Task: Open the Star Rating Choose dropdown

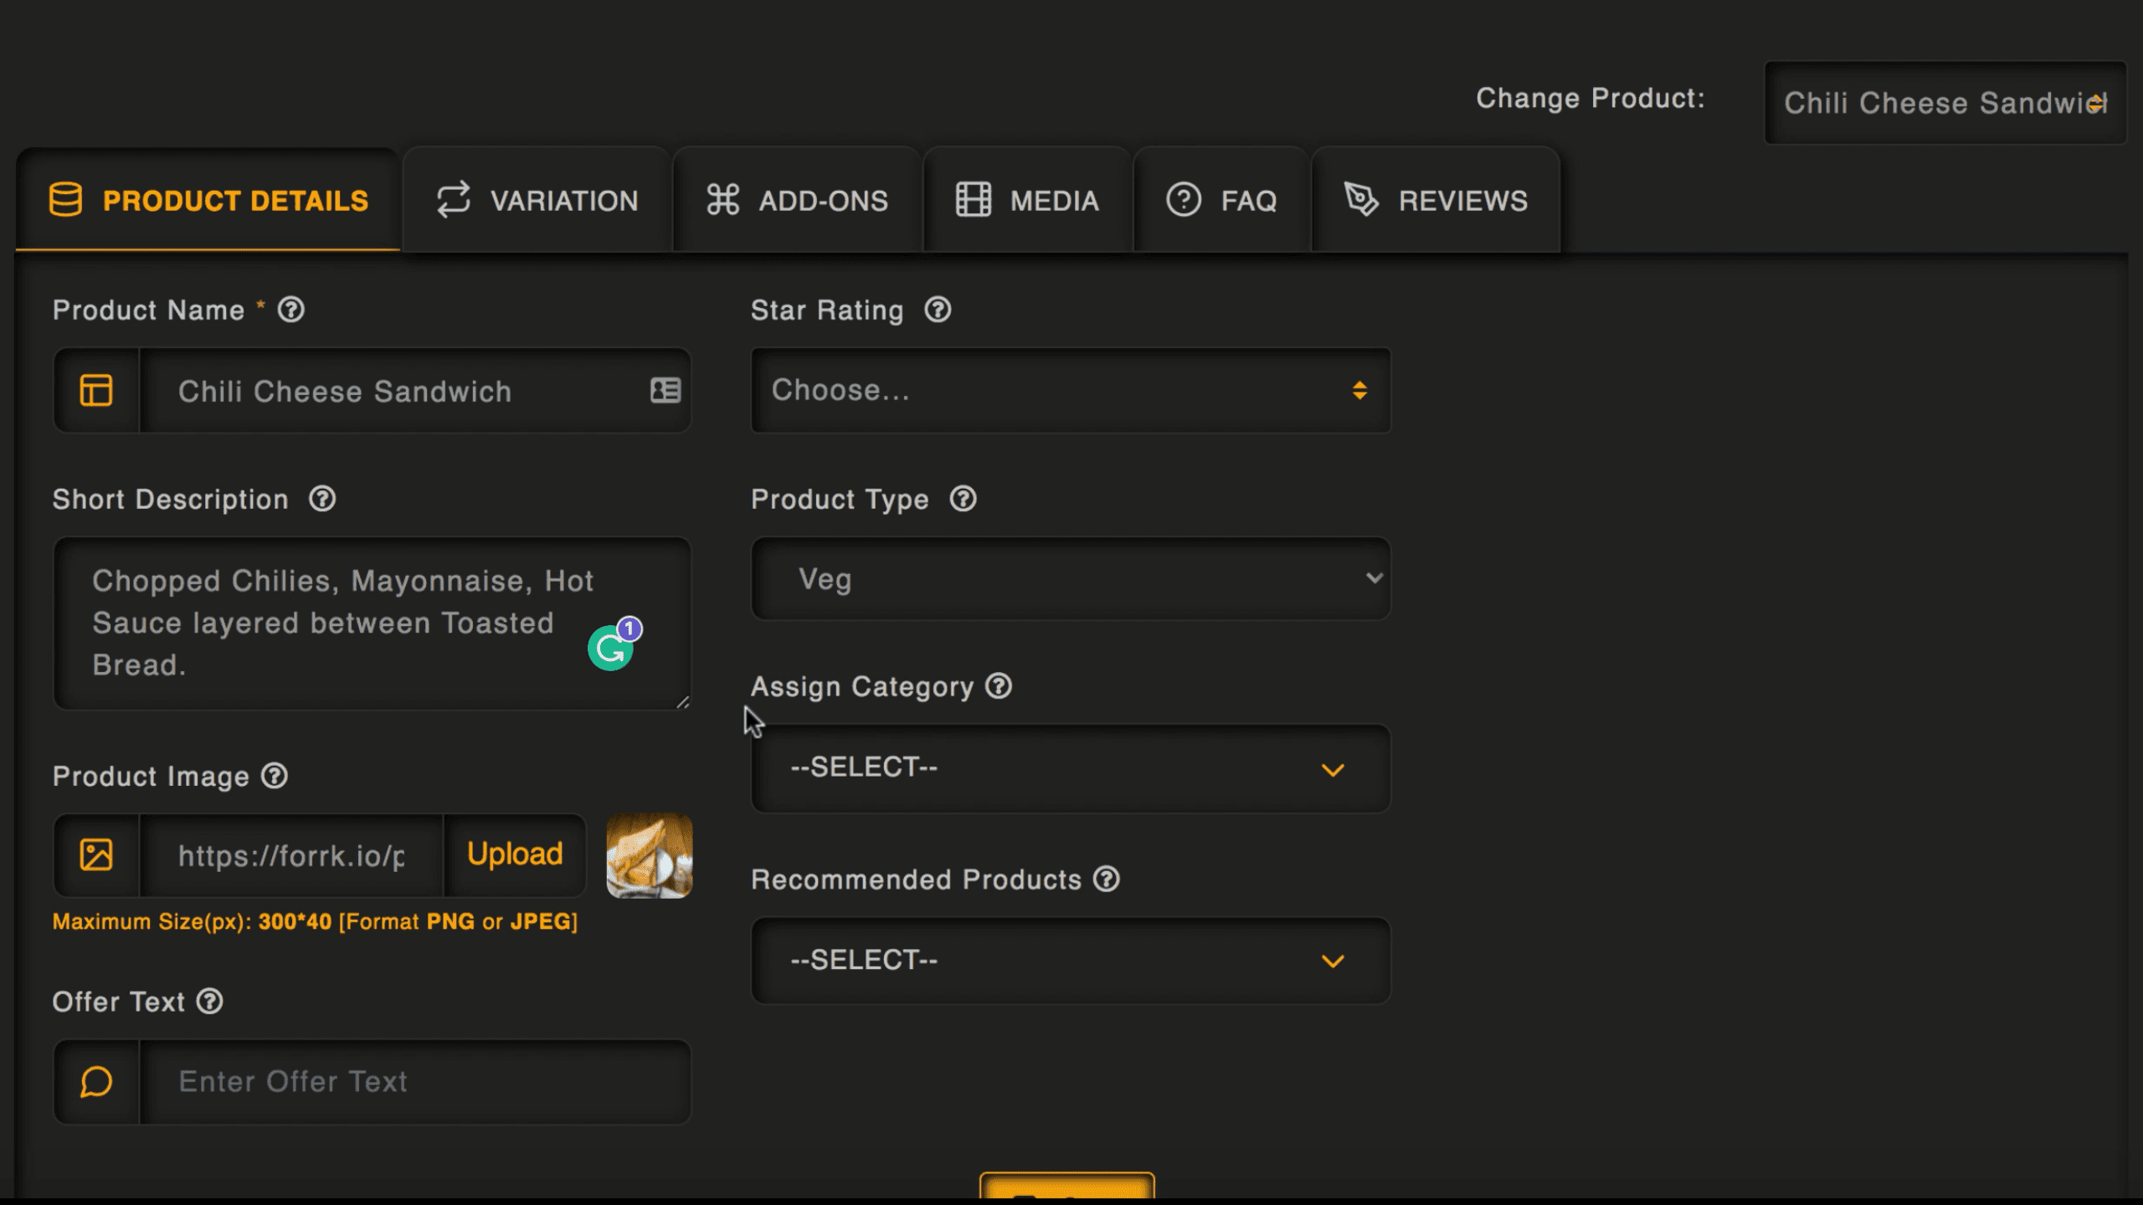Action: [1070, 390]
